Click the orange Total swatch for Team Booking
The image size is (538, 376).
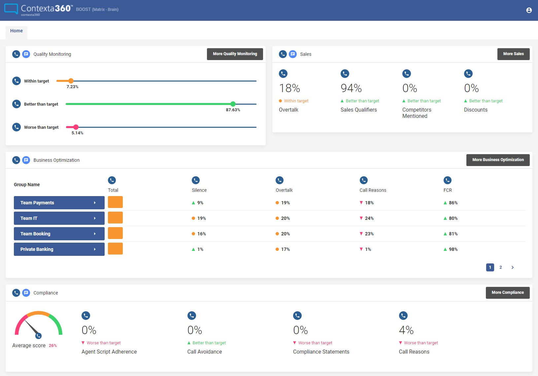coord(115,233)
